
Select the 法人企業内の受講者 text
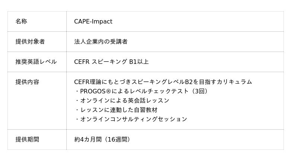[x=101, y=42]
